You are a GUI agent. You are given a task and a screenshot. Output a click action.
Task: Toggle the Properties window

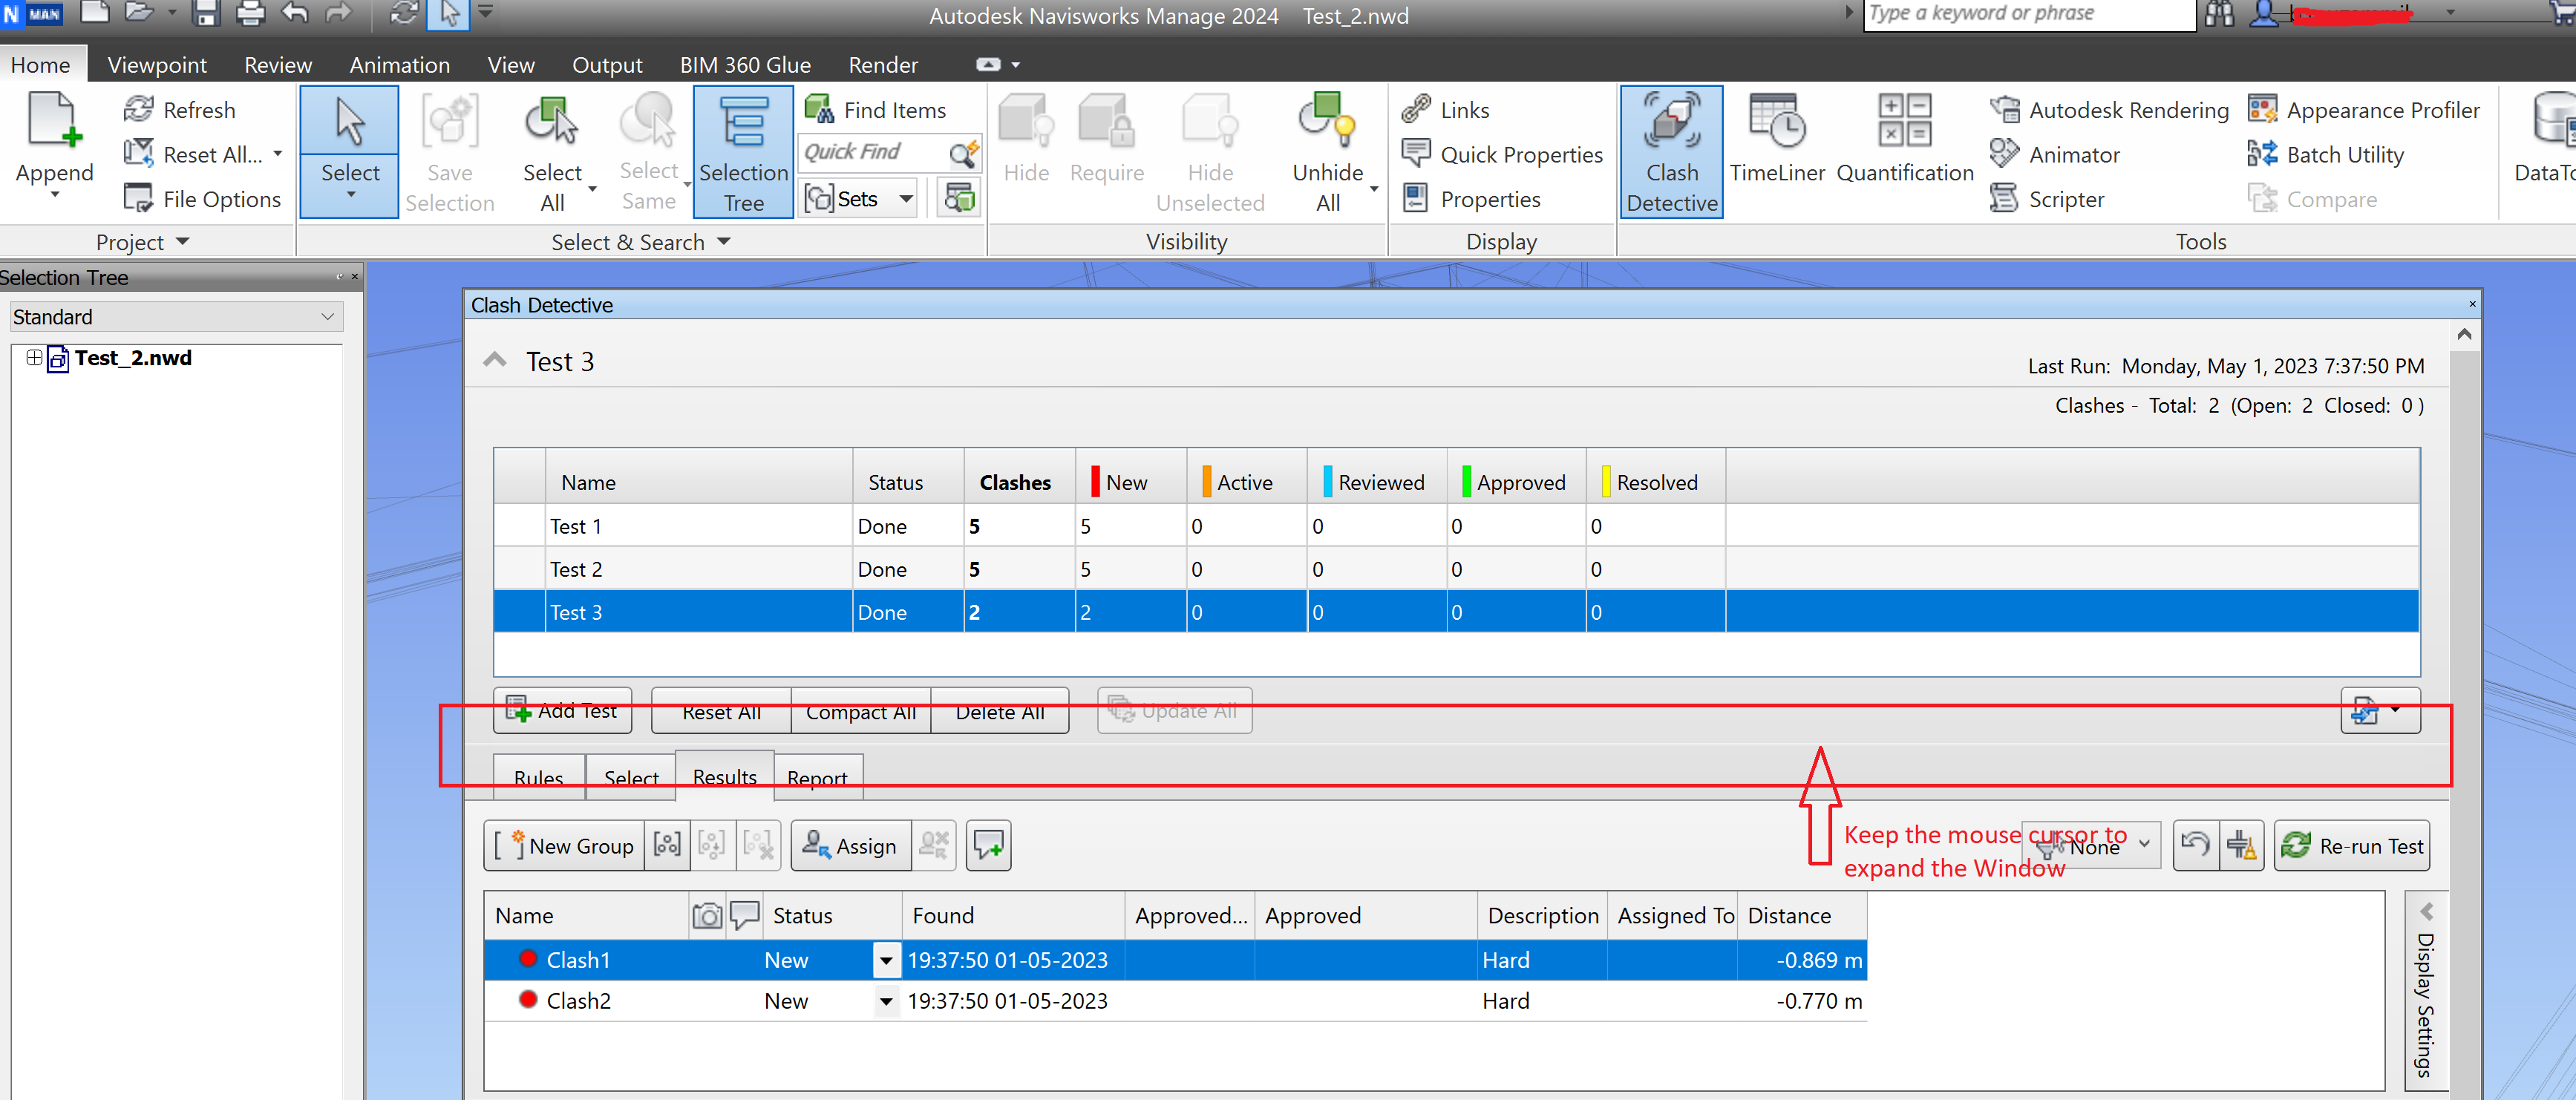pos(1471,199)
